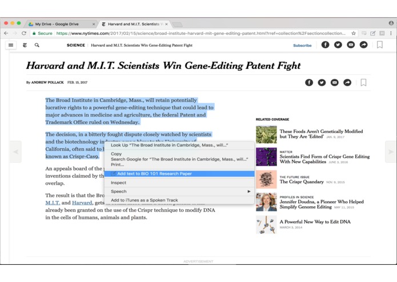This screenshot has width=397, height=282.
Task: Click the extension icon left of Chrome menu
Action: click(382, 33)
